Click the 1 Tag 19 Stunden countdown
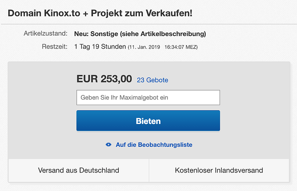This screenshot has width=297, height=191. [x=100, y=46]
